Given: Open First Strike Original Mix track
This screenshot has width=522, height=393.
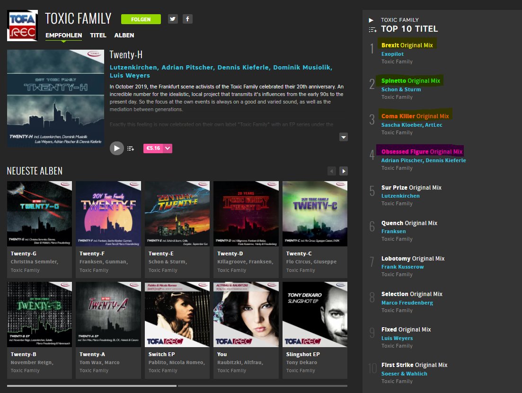Looking at the screenshot, I should (415, 365).
